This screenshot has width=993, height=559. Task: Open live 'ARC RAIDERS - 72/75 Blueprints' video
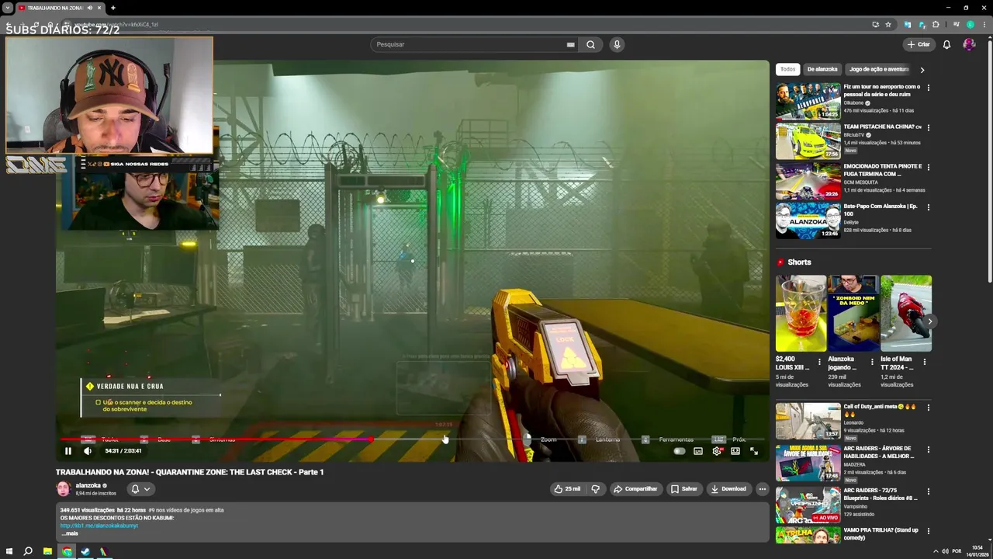coord(808,505)
